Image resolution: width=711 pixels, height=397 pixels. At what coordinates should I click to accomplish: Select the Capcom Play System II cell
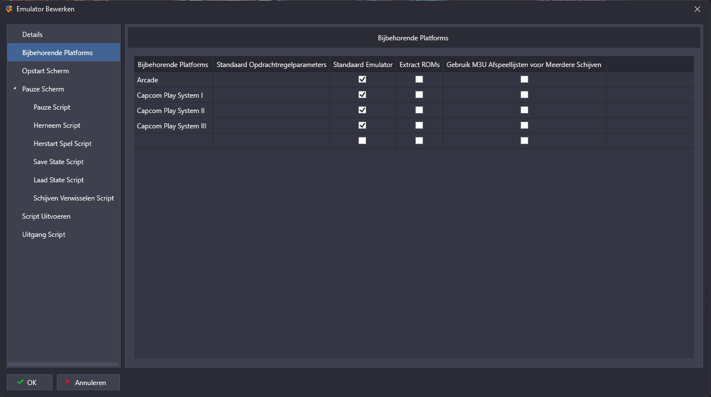[173, 111]
